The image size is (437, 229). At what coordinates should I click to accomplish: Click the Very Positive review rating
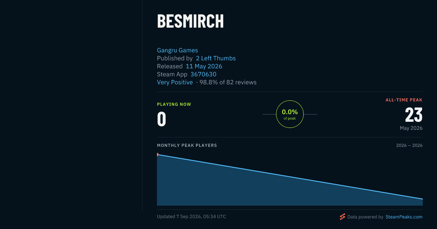[175, 82]
